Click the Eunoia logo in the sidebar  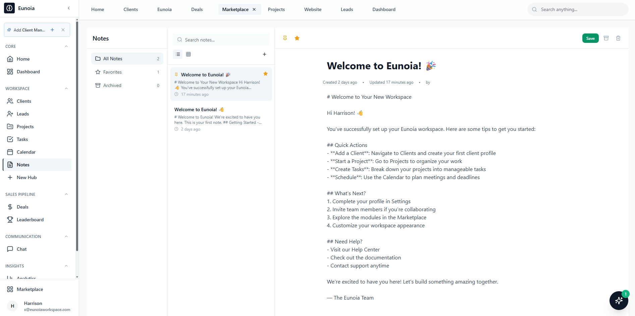tap(9, 8)
